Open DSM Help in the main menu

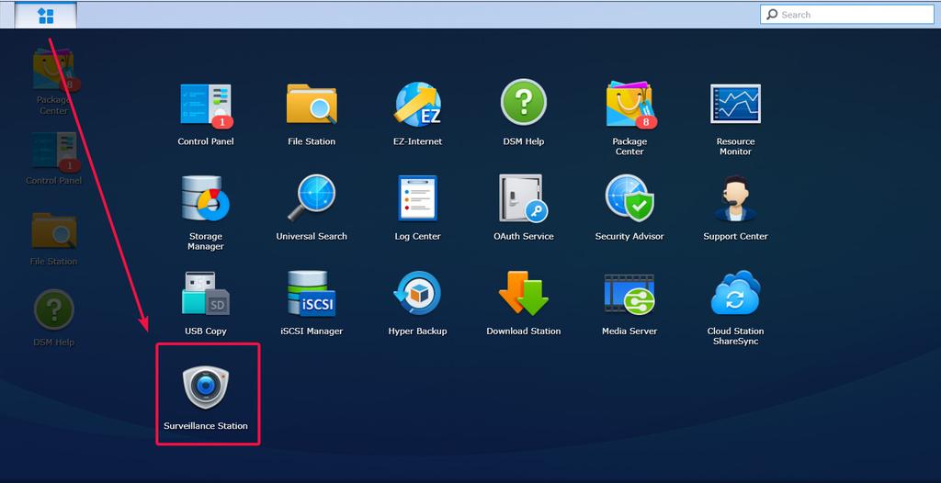click(x=523, y=103)
